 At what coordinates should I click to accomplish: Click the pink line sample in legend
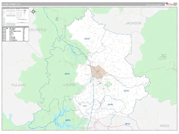(x=11, y=11)
